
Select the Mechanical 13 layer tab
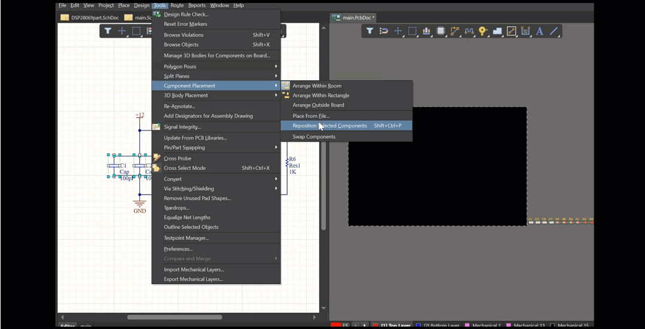tap(525, 325)
